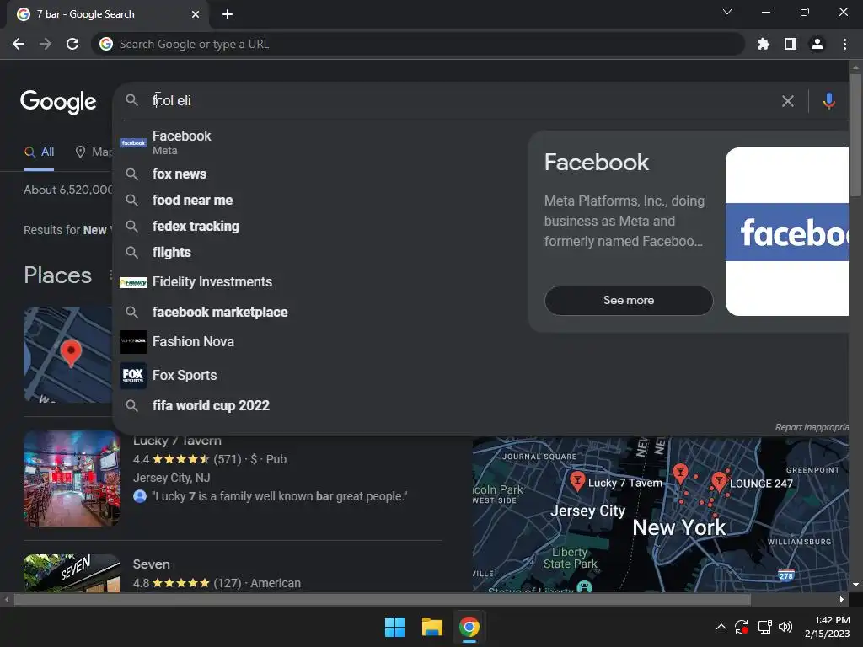Select the 'fox news' suggestion
The width and height of the screenshot is (863, 647).
[x=319, y=174]
